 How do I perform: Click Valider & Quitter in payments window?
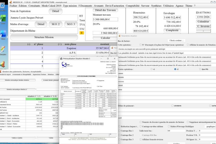pyautogui.click(x=17, y=138)
